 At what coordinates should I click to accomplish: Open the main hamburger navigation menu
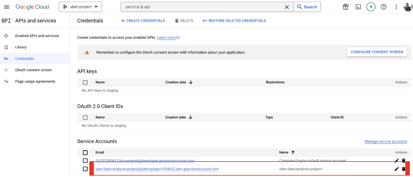[7, 7]
